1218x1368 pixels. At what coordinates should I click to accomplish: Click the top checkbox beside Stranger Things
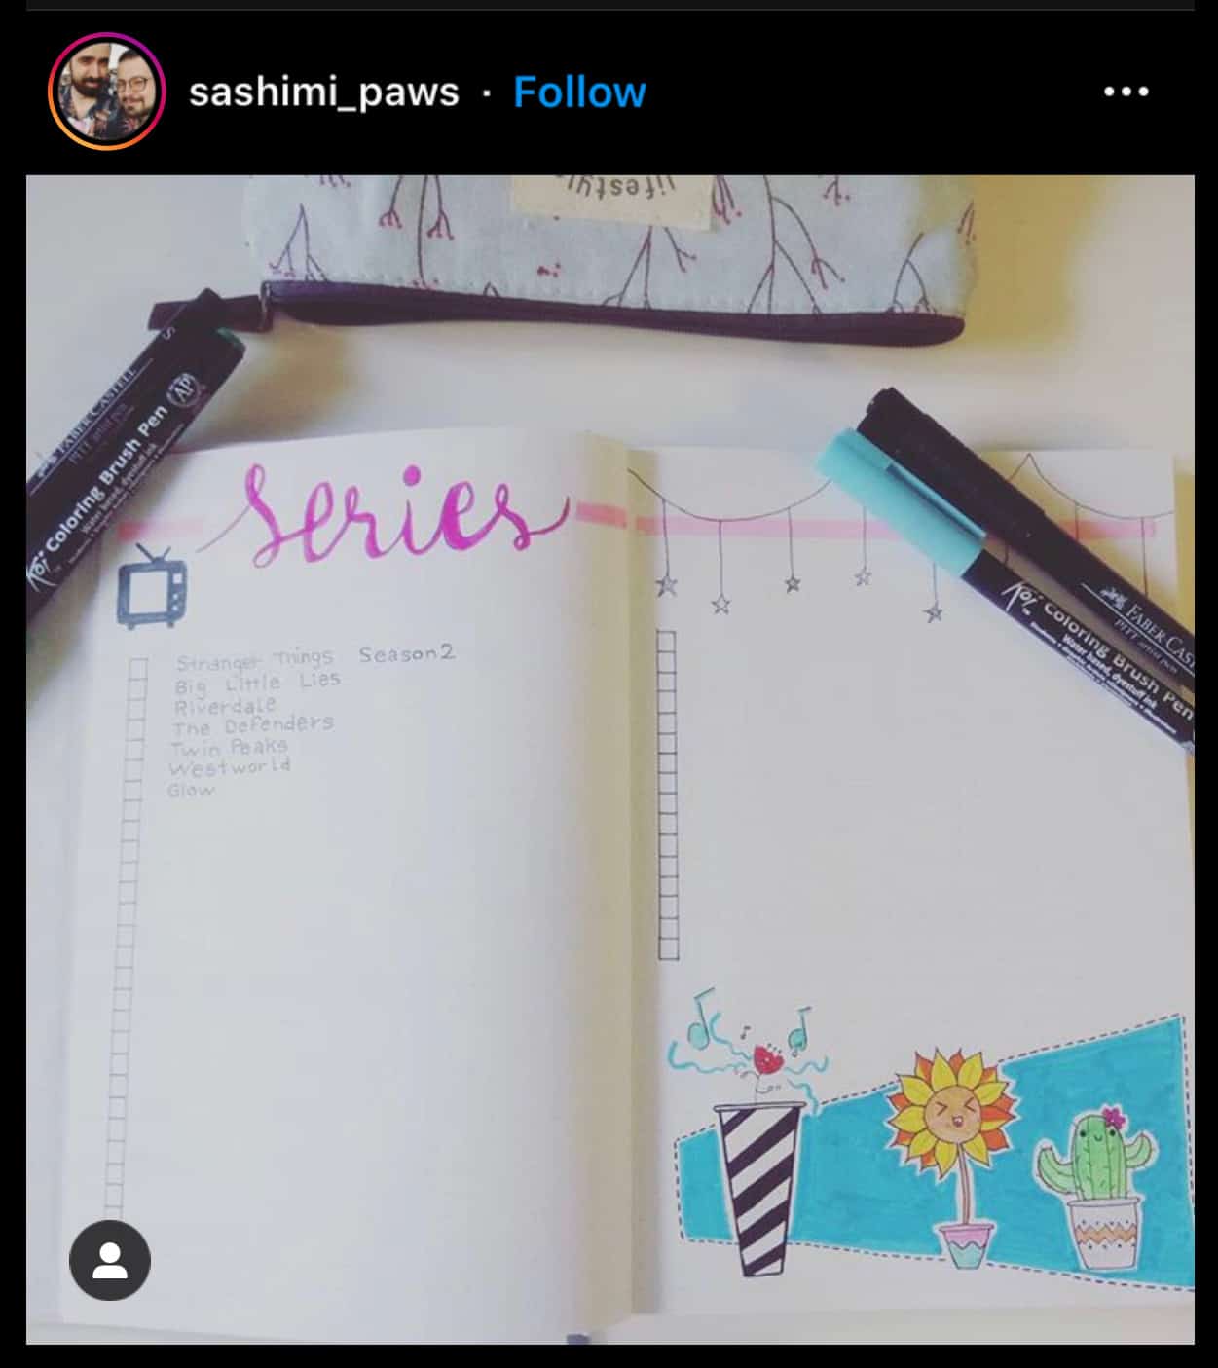pos(137,668)
